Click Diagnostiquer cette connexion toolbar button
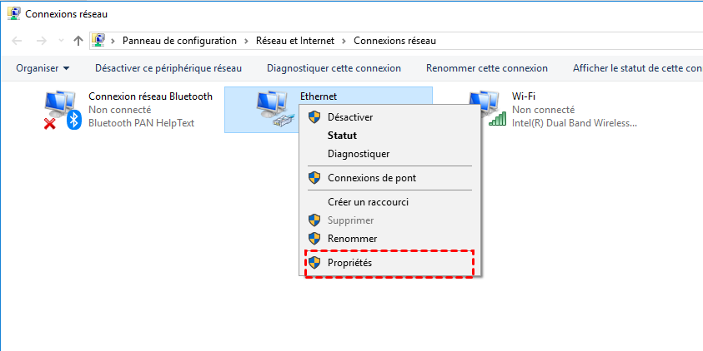703x351 pixels. coord(334,68)
